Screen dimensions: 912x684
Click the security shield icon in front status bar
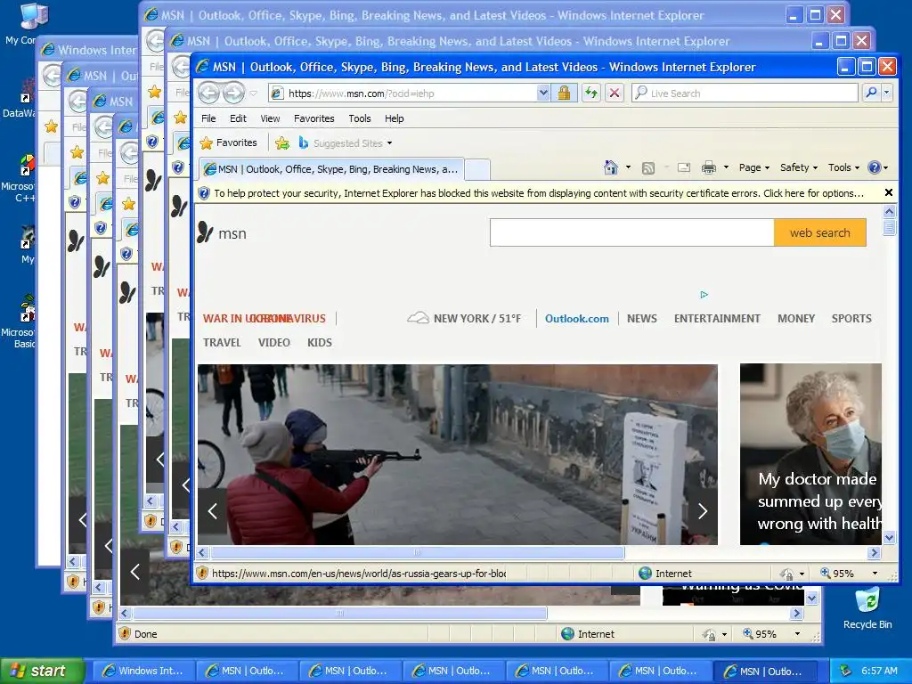202,573
